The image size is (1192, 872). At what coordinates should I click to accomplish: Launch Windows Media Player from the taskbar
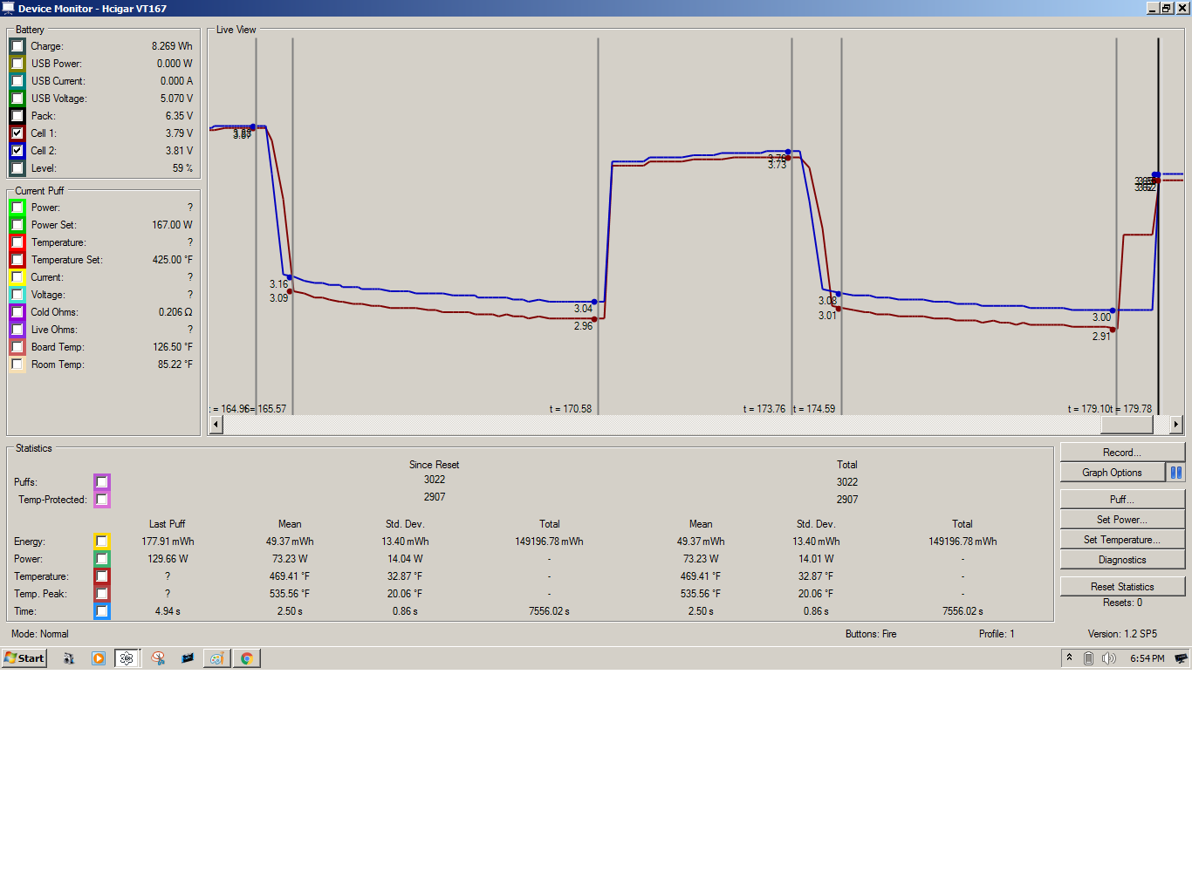pos(99,658)
